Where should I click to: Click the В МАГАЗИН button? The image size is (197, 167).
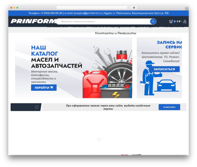pos(169,107)
